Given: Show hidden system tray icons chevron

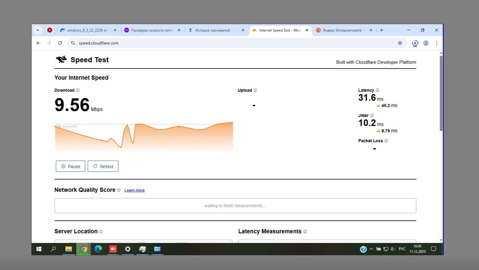Looking at the screenshot, I should [371, 249].
